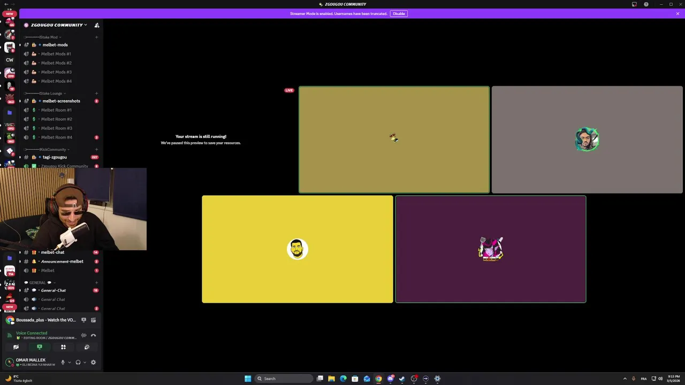The width and height of the screenshot is (685, 385).
Task: Open File Explorer from the taskbar
Action: point(331,379)
